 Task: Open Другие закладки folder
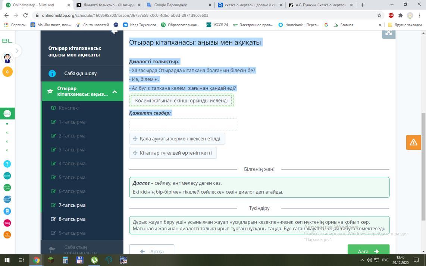[x=405, y=25]
